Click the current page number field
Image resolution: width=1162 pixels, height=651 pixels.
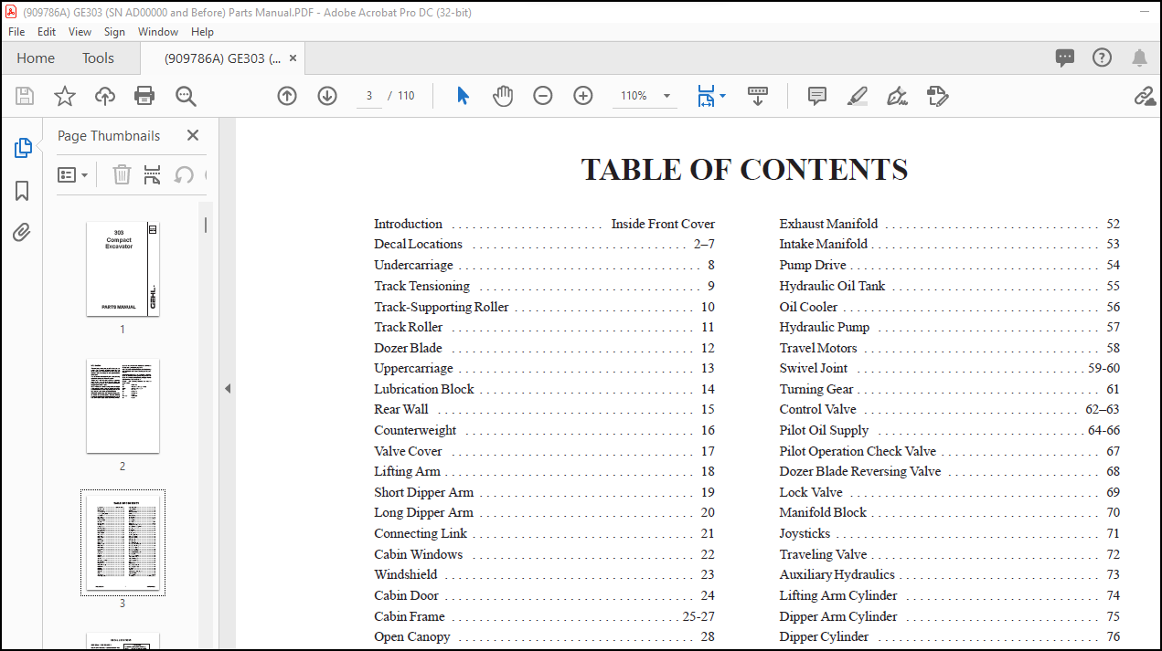coord(368,96)
